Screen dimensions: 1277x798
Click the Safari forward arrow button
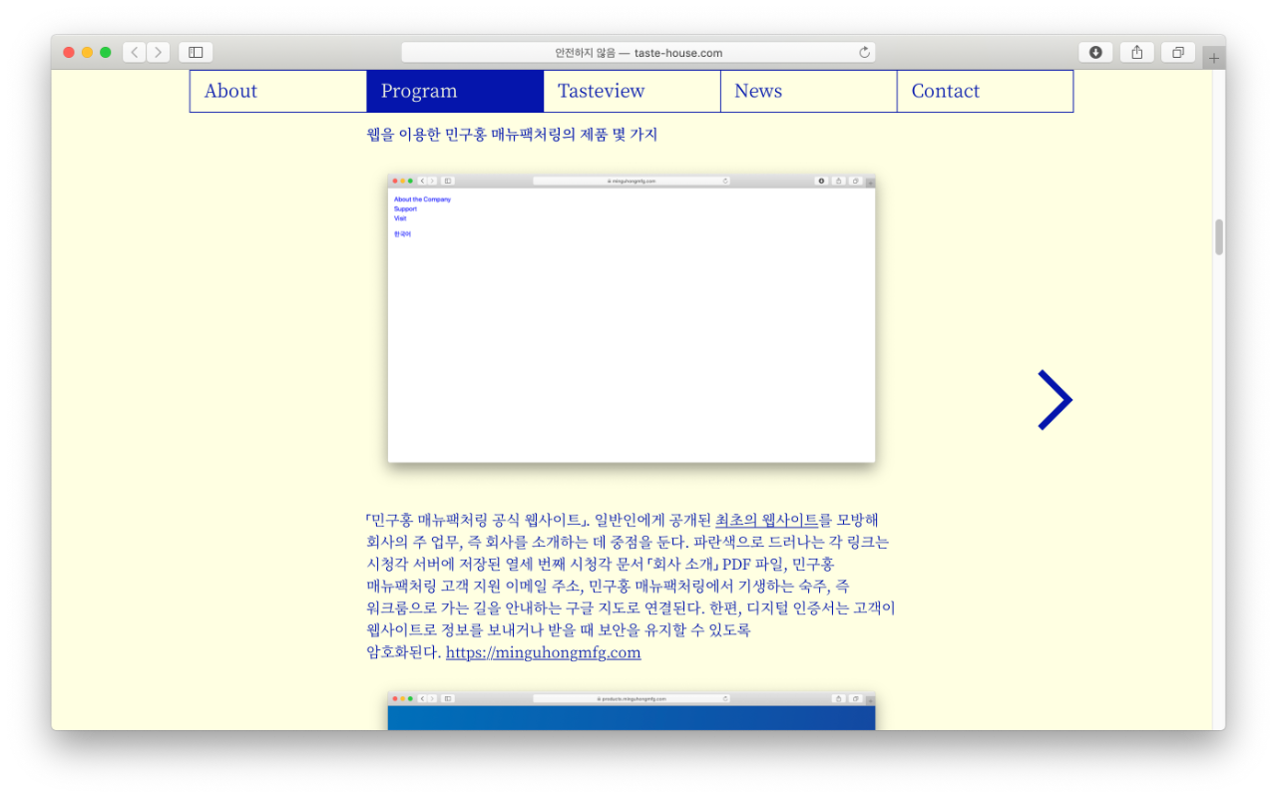click(158, 52)
